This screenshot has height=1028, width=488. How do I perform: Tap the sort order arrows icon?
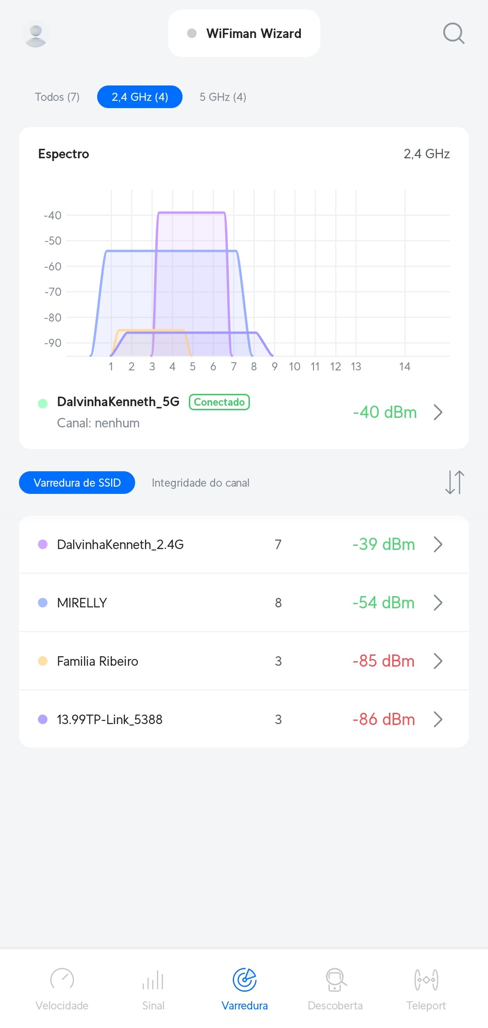[x=455, y=482]
